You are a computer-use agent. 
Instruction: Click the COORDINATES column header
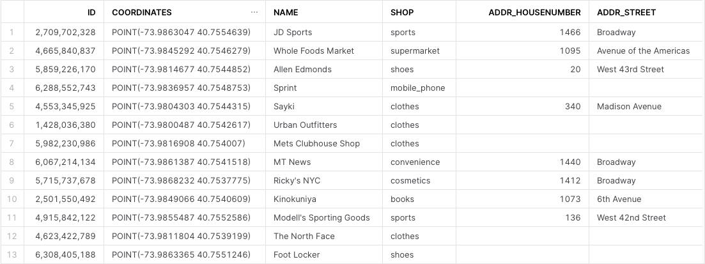coord(142,12)
